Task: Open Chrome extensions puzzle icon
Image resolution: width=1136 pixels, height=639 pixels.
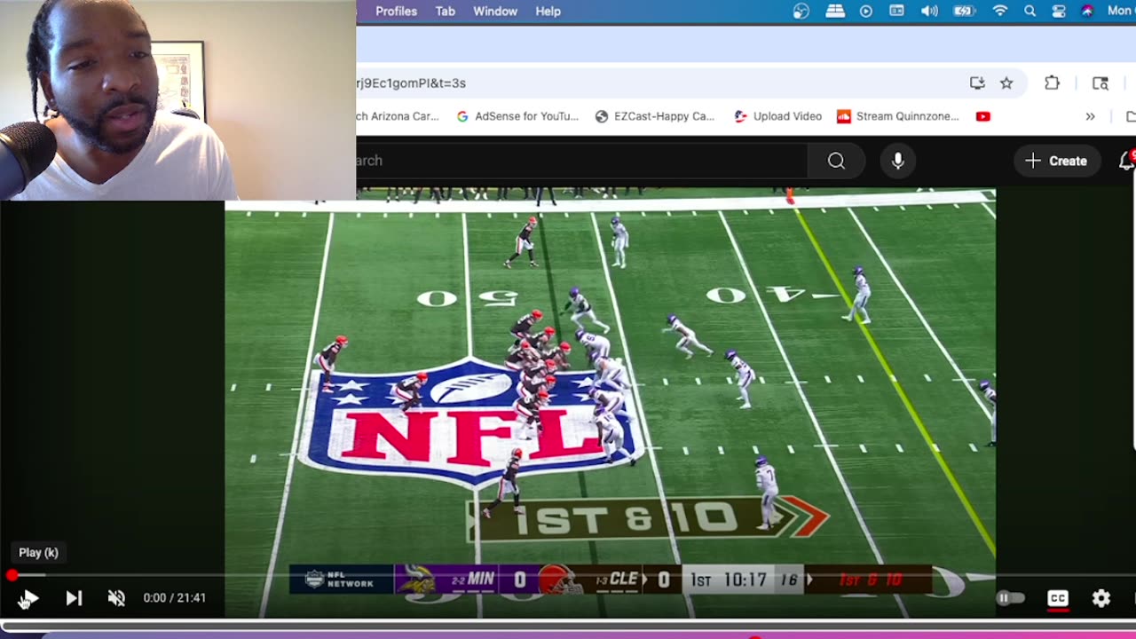Action: 1052,83
